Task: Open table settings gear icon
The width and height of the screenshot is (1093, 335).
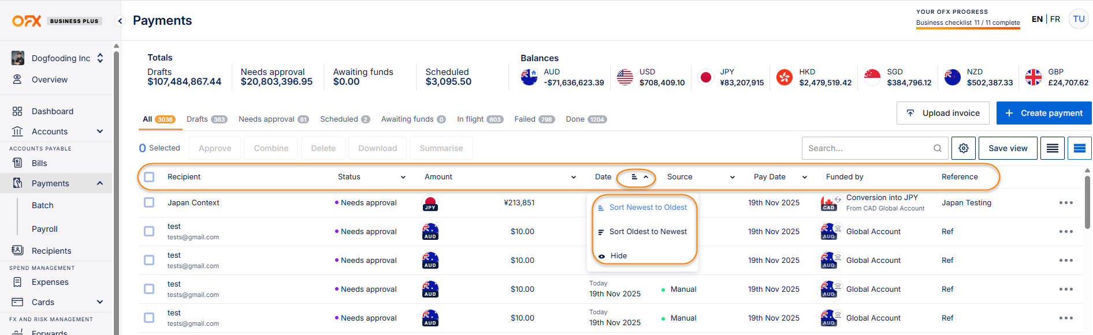Action: pyautogui.click(x=963, y=148)
